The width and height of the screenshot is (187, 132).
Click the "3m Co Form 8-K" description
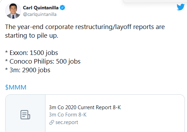68,115
